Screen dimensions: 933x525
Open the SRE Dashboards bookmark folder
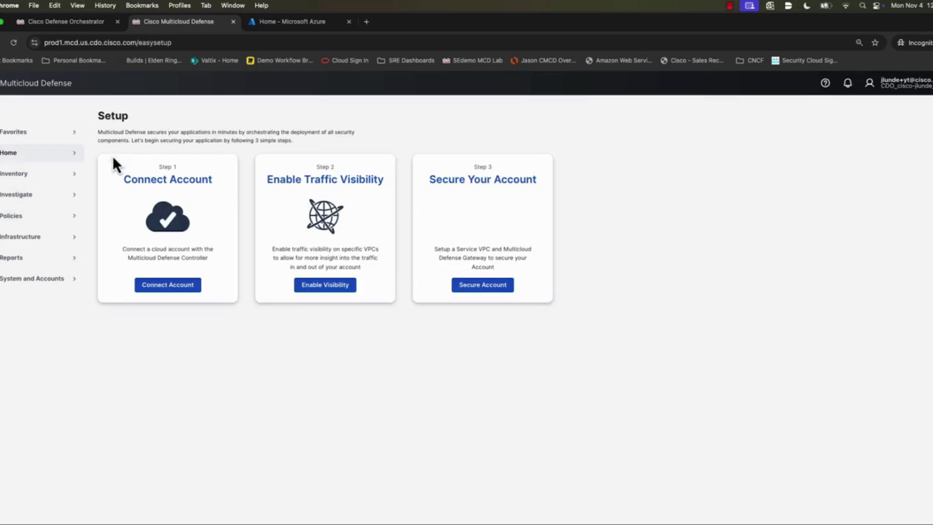[x=406, y=61]
